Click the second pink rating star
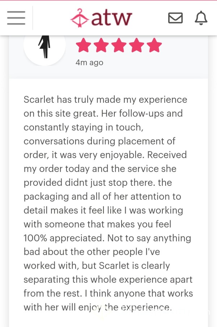The width and height of the screenshot is (217, 327). (101, 45)
